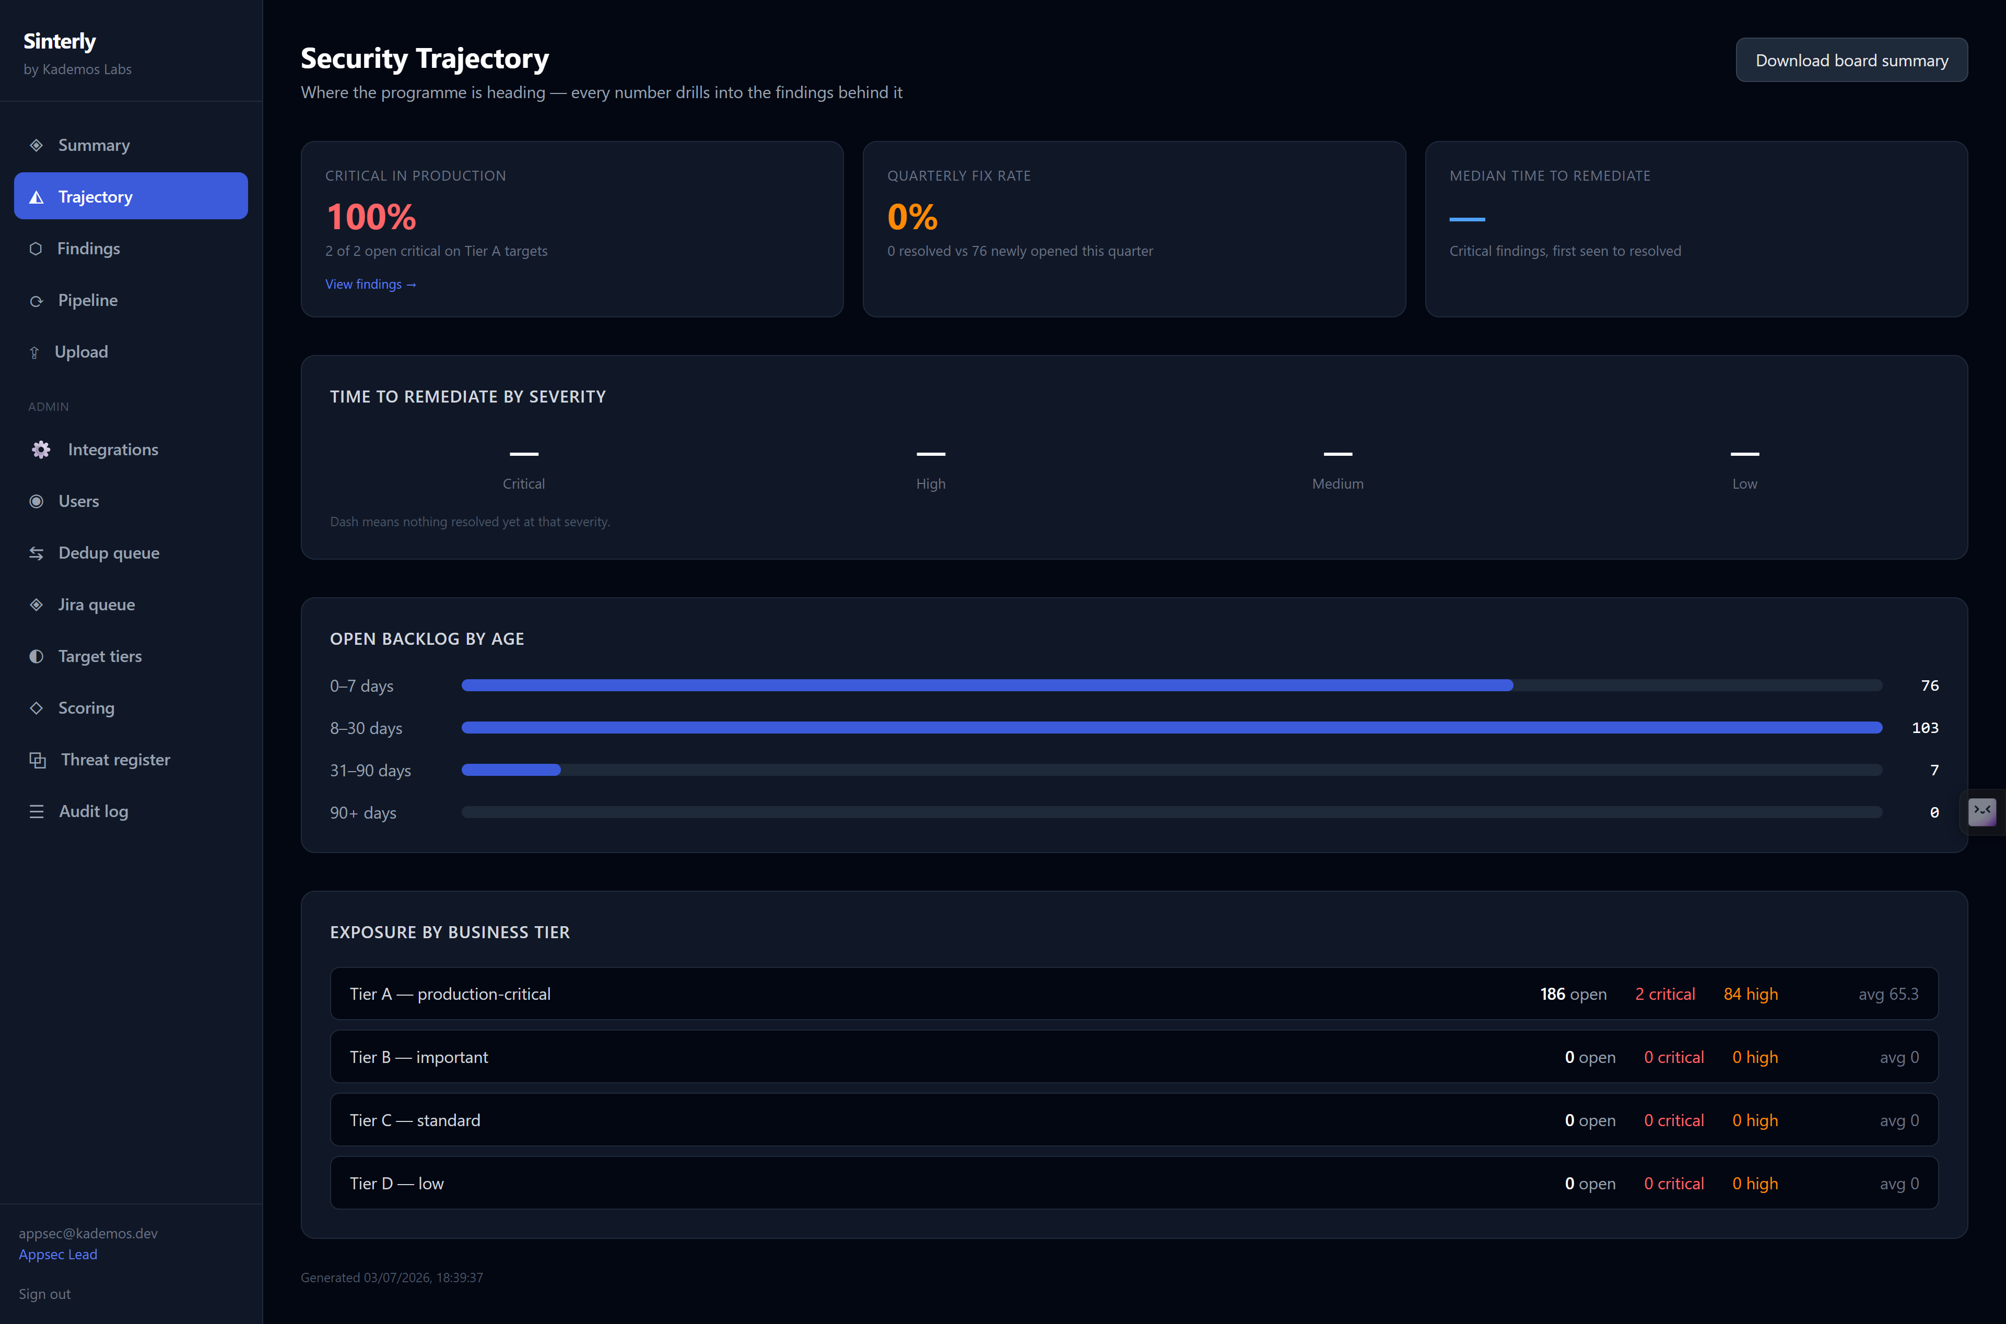The height and width of the screenshot is (1324, 2006).
Task: Click the Threat register stacked-squares icon
Action: tap(37, 760)
